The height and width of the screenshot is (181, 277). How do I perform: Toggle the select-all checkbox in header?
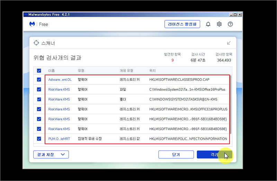tap(39, 71)
